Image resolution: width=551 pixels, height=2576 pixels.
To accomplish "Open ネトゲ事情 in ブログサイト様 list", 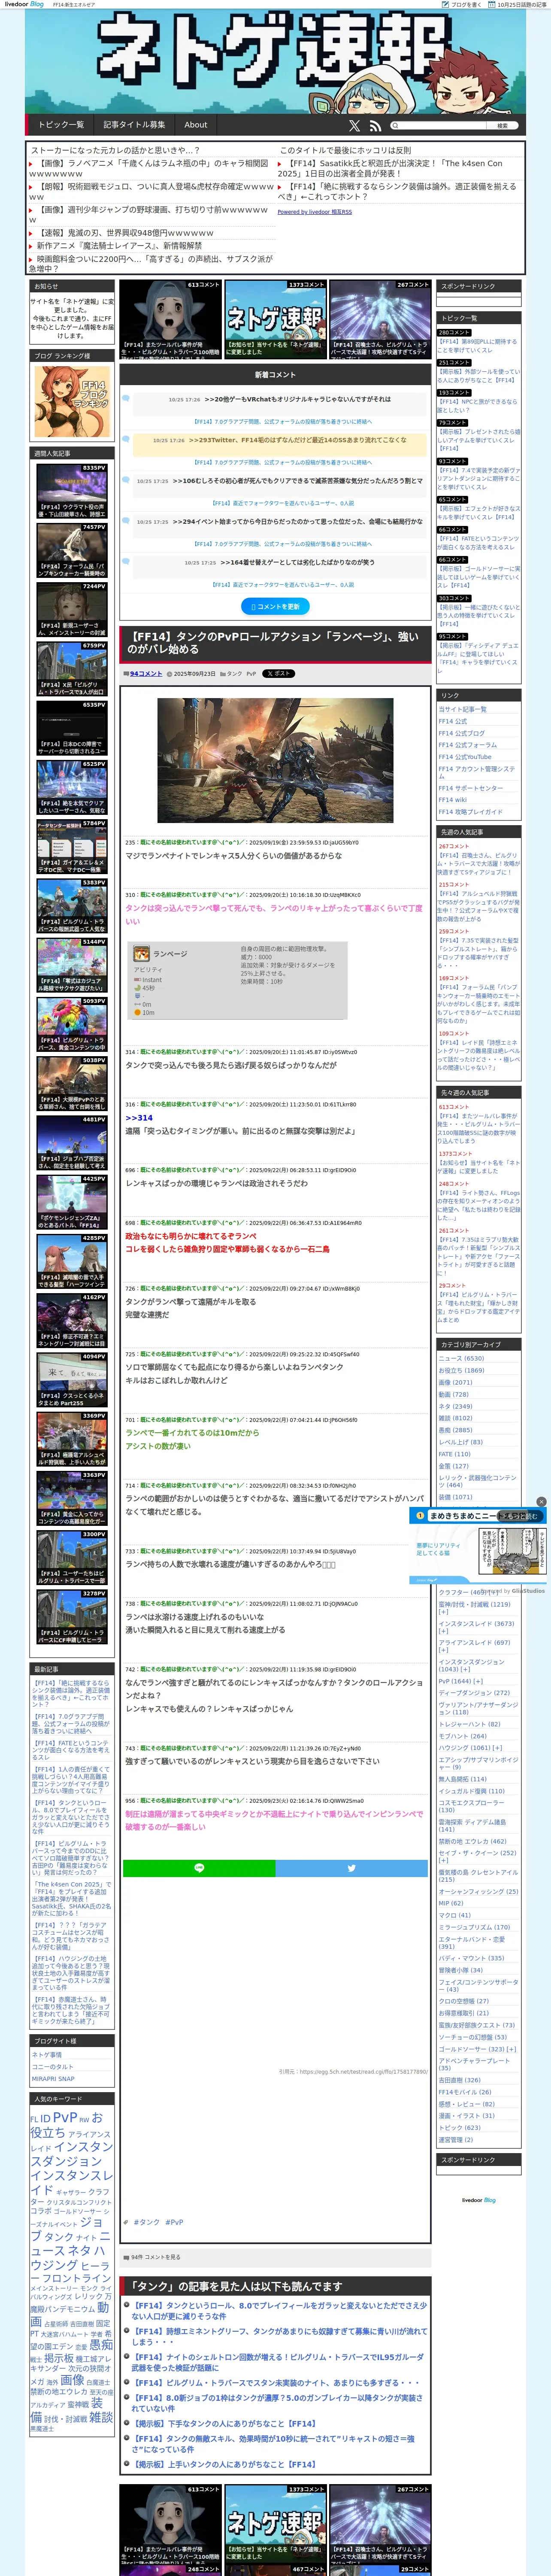I will click(47, 2055).
